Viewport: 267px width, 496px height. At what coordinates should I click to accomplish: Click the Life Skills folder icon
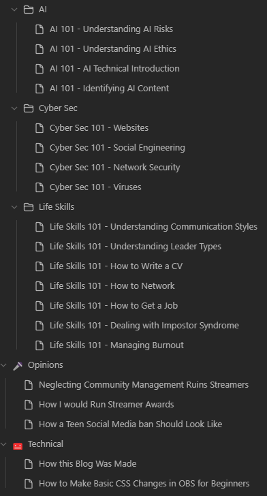pos(29,207)
